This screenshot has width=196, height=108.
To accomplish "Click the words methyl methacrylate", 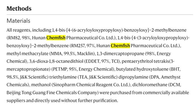I will pyautogui.click(x=27, y=54).
